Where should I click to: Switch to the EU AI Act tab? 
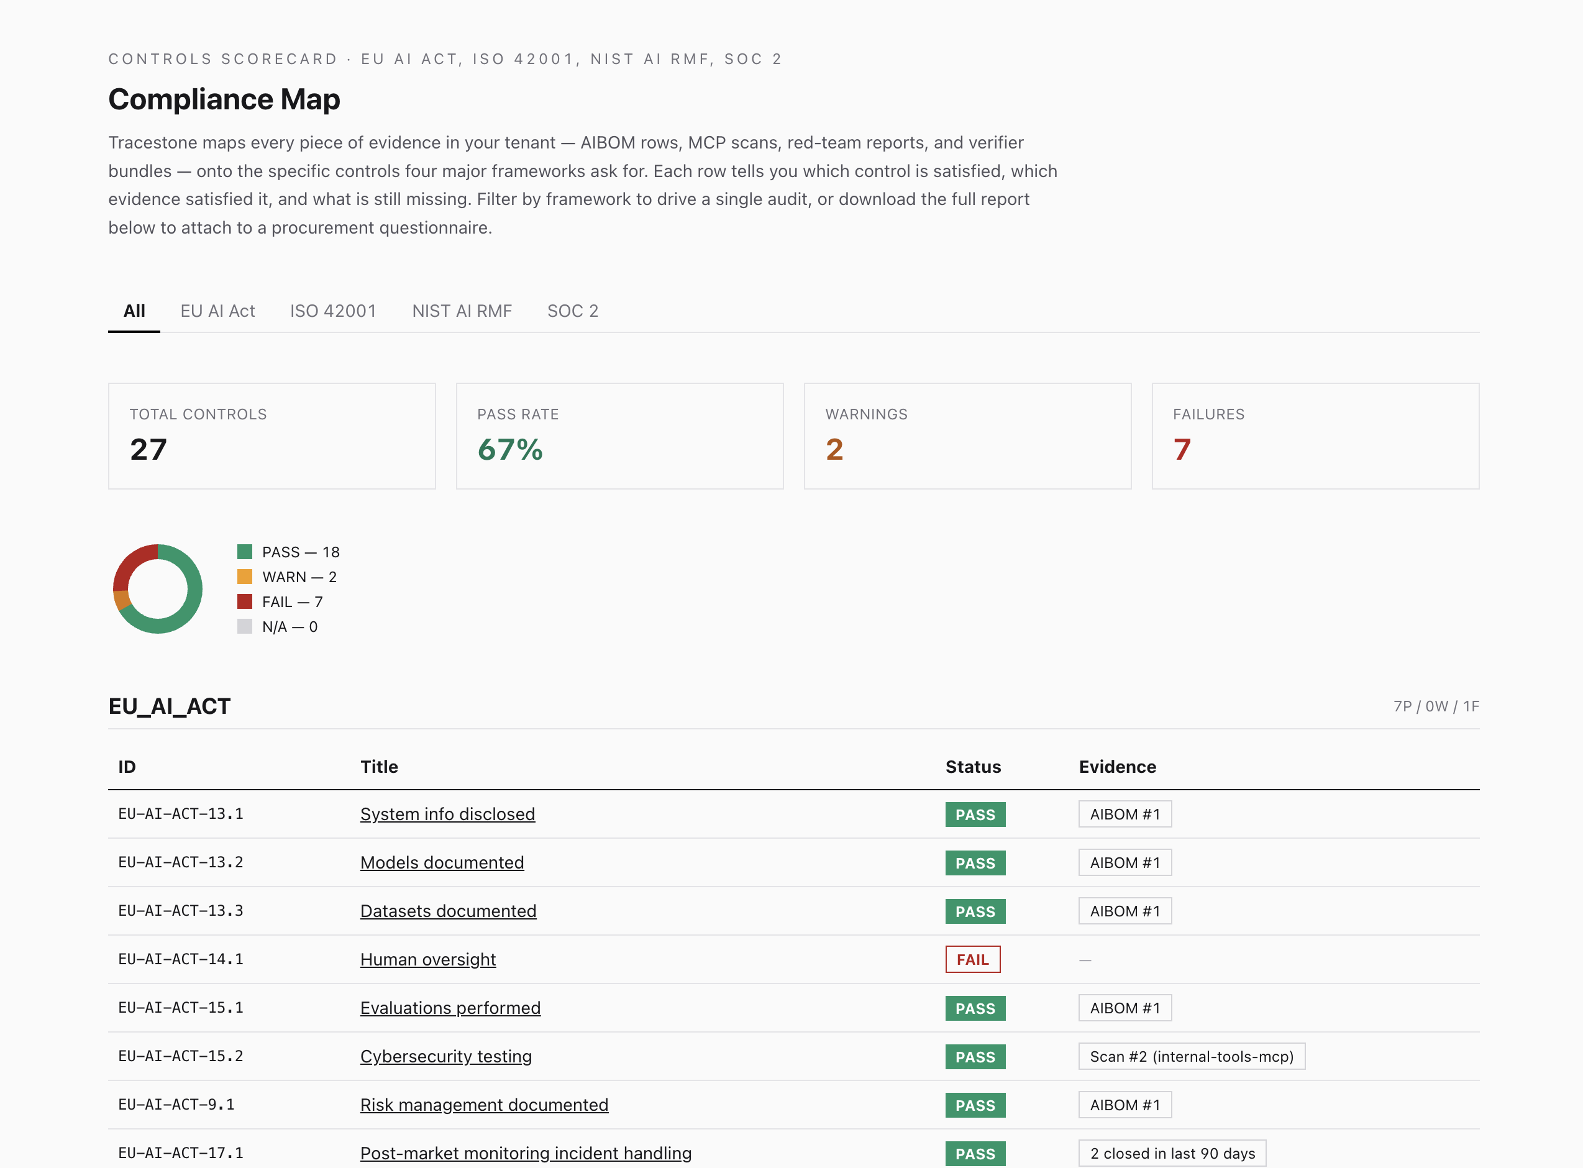pyautogui.click(x=218, y=311)
